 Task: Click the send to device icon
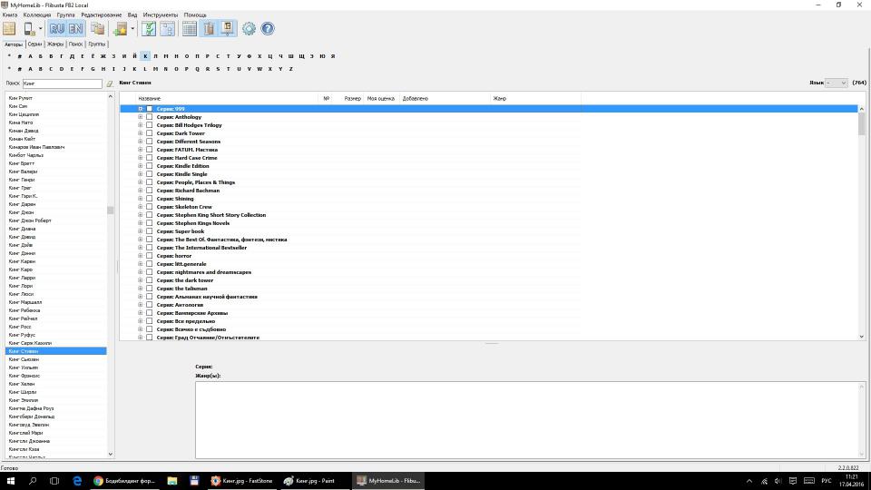click(30, 29)
